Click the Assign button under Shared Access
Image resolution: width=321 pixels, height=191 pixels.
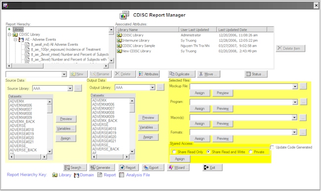point(180,159)
